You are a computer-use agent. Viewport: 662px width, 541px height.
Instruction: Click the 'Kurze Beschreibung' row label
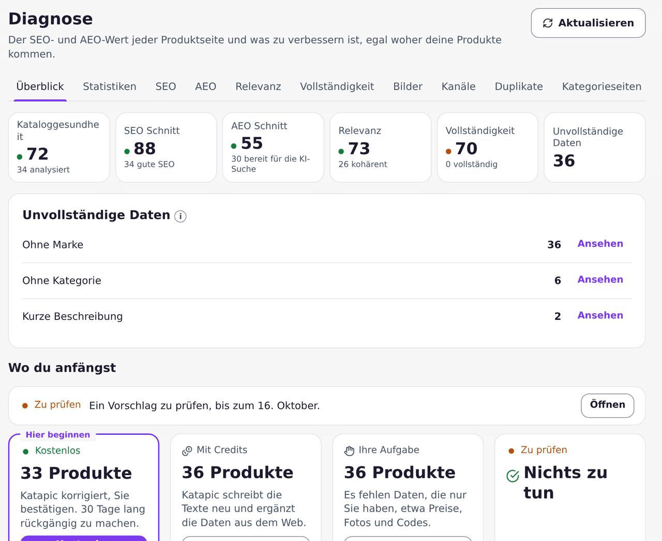(x=72, y=316)
